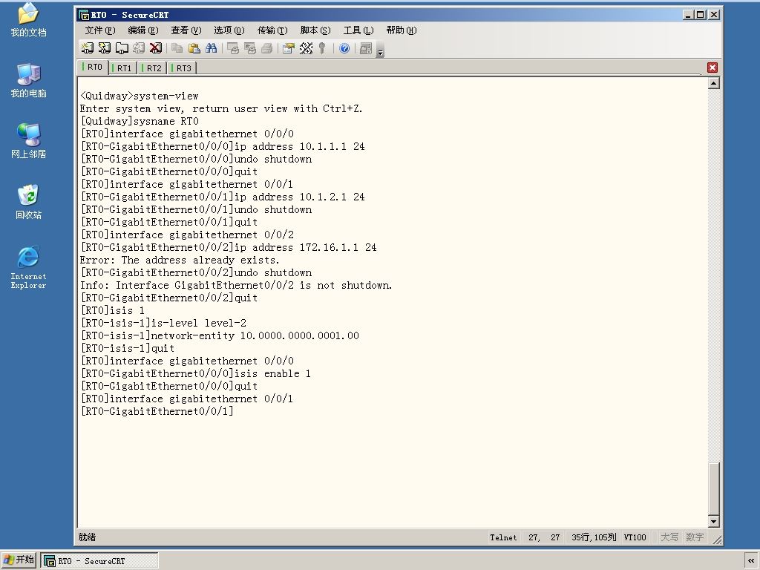Switch to the RT3 session tab
The image size is (760, 570).
[x=182, y=68]
